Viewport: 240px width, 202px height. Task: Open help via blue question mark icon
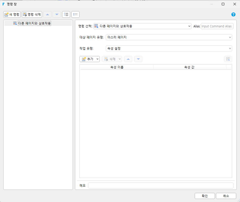click(x=233, y=14)
